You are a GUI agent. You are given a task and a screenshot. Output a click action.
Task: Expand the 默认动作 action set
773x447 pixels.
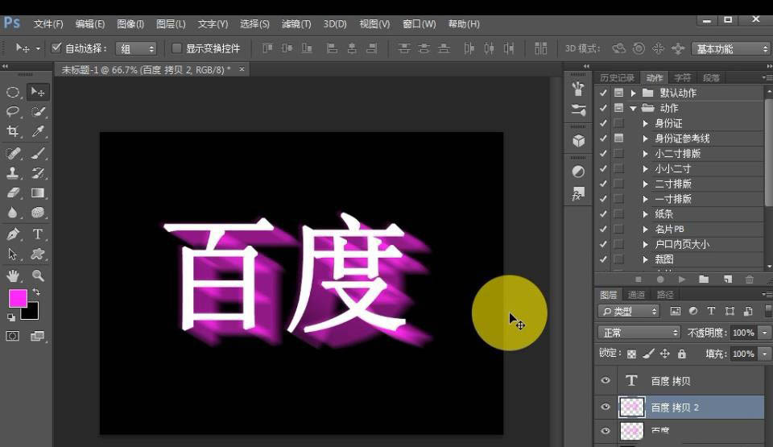[x=634, y=93]
